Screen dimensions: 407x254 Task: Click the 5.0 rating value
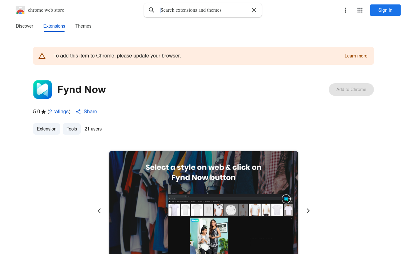[x=37, y=111]
